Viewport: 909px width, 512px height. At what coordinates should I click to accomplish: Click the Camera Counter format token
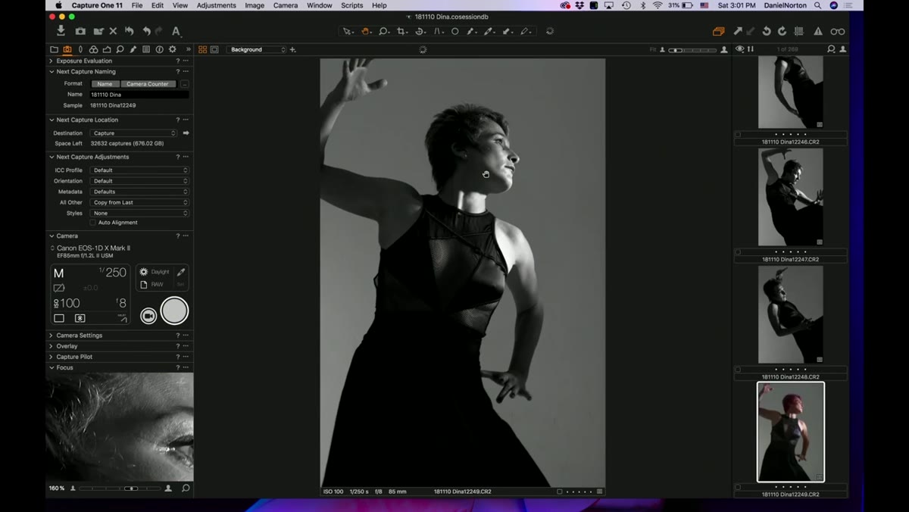pos(148,84)
